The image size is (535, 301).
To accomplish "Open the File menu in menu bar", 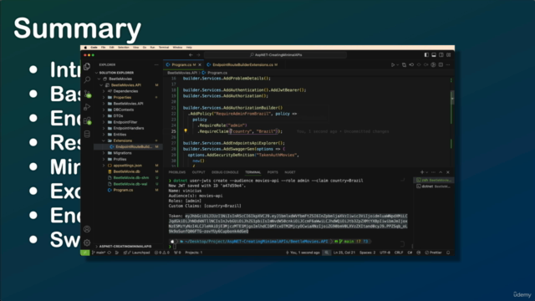I will 103,48.
